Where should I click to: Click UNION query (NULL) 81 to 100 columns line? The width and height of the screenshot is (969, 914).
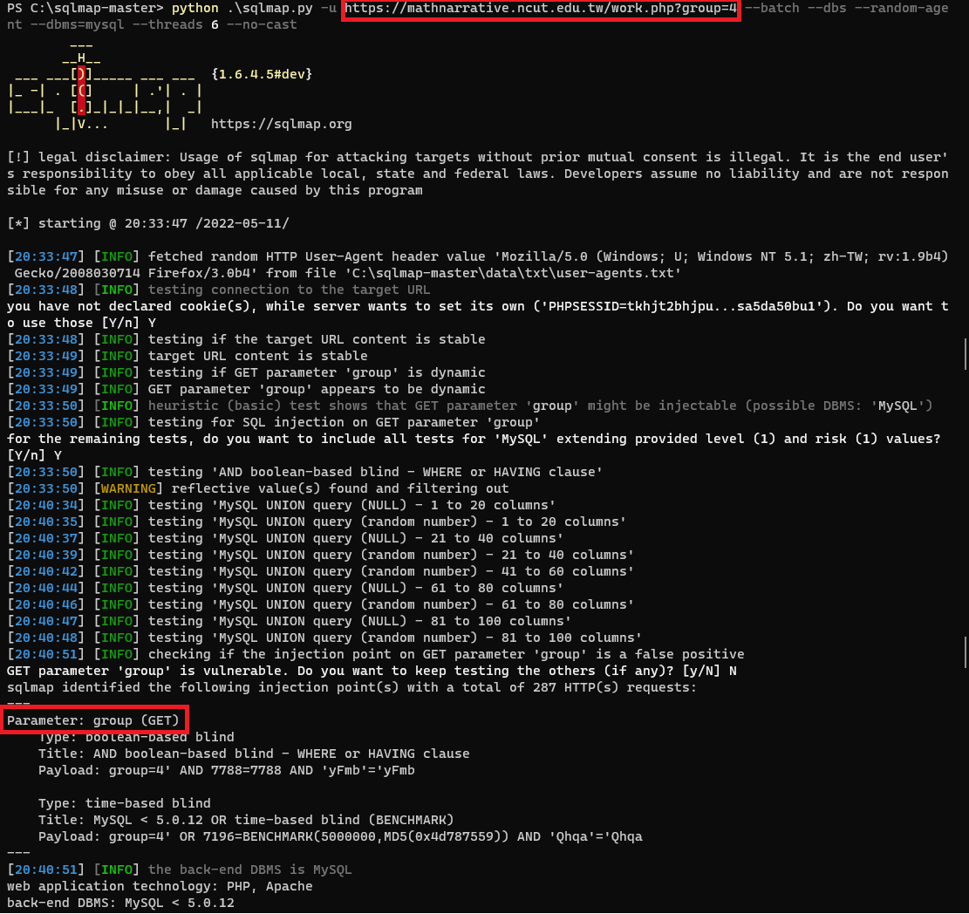coord(290,622)
